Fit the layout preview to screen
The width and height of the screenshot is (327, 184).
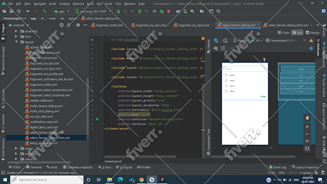point(307,148)
